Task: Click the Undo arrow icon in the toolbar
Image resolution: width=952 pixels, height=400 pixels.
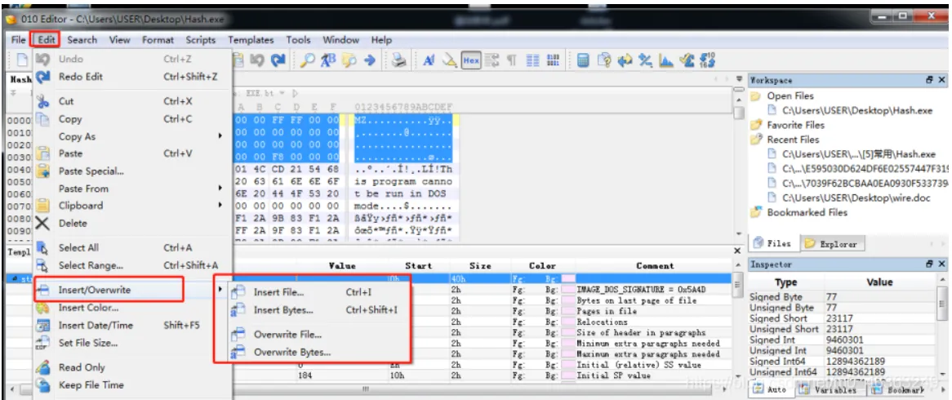Action: (x=257, y=60)
